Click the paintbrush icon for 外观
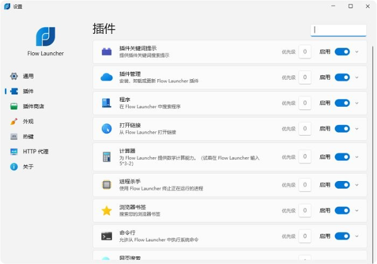The image size is (377, 264). pos(14,121)
